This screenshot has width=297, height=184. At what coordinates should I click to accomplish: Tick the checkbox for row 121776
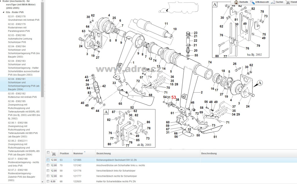[48, 170]
